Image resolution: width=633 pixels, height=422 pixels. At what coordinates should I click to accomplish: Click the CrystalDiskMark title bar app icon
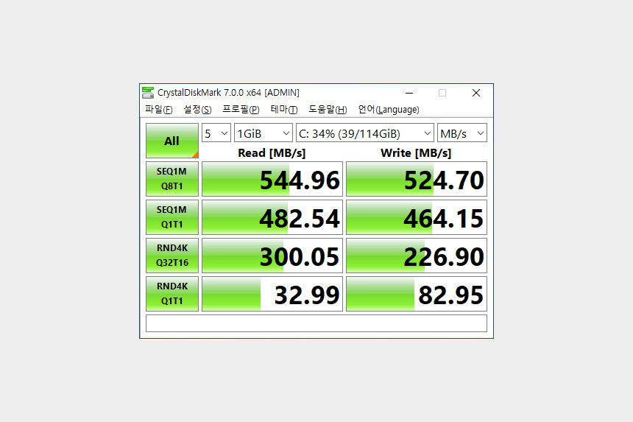coord(148,93)
